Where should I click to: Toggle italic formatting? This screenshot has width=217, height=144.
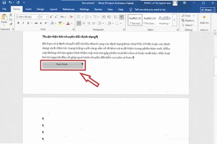coord(23,23)
